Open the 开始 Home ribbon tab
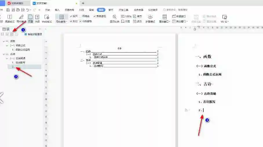The height and width of the screenshot is (147, 263). [x=48, y=10]
